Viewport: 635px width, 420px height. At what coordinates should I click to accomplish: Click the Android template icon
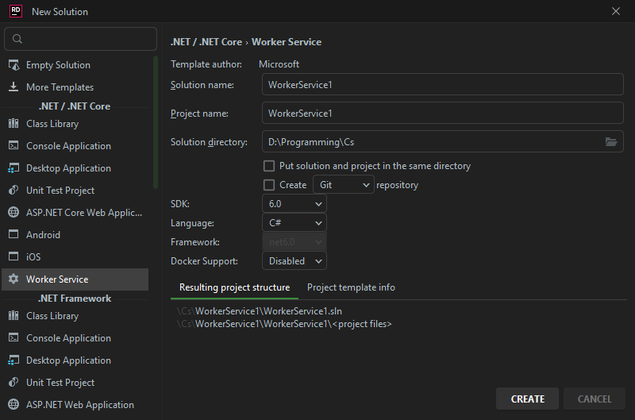click(x=13, y=234)
